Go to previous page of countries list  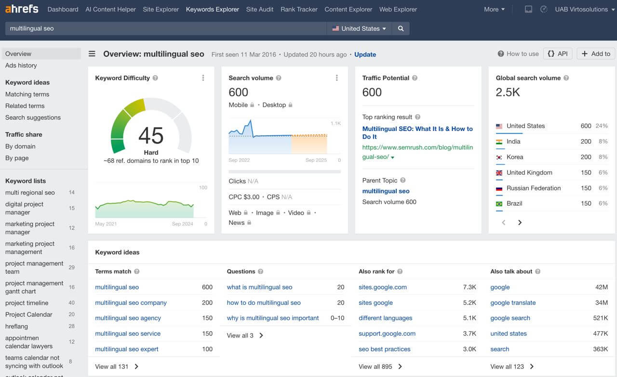click(x=504, y=222)
